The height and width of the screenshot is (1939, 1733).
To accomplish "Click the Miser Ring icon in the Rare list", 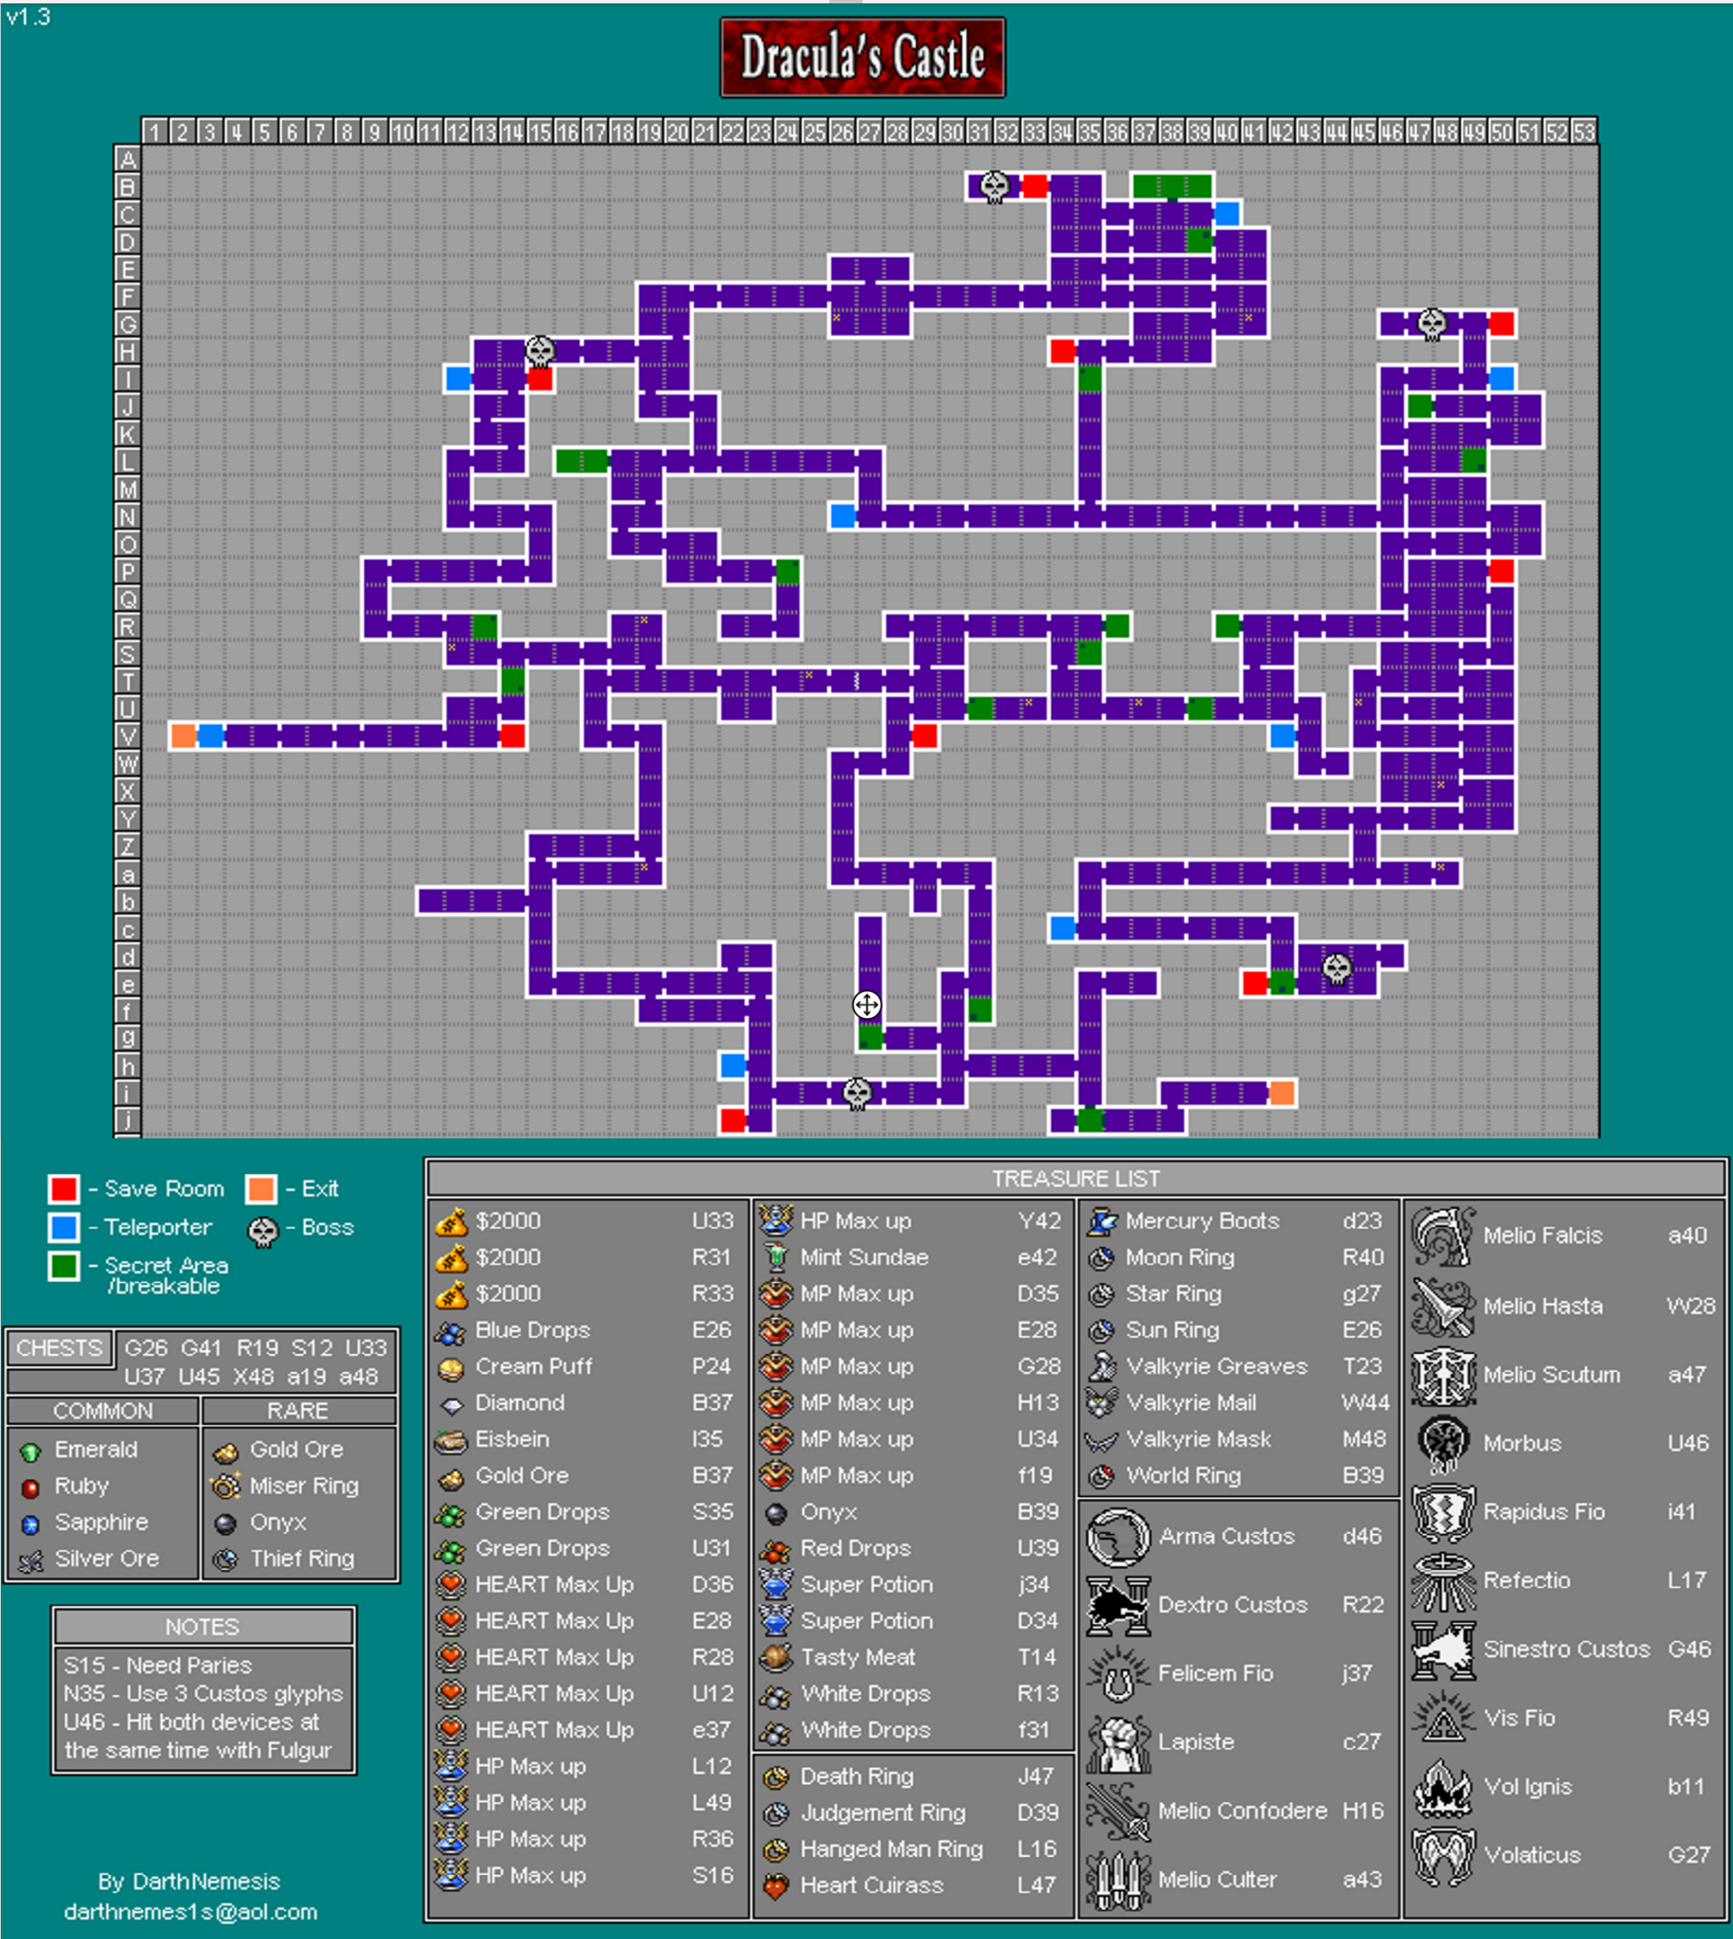I will (x=226, y=1485).
